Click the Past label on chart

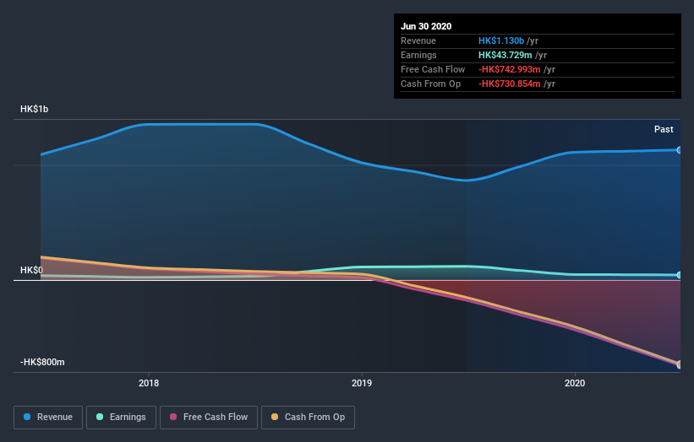point(664,129)
